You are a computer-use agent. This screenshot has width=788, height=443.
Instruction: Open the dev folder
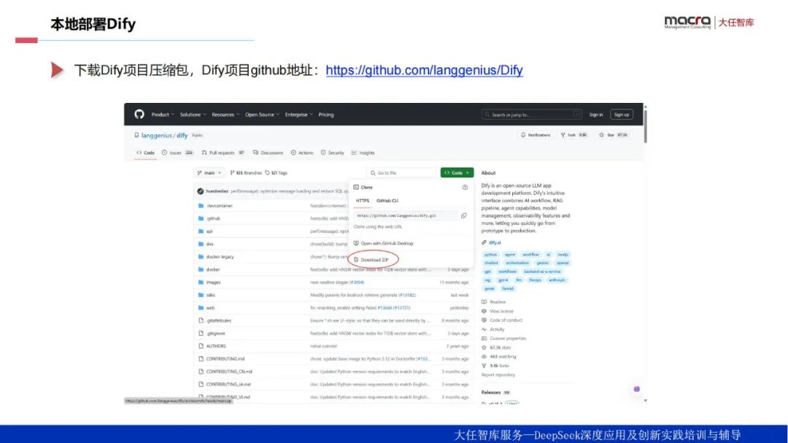coord(209,244)
